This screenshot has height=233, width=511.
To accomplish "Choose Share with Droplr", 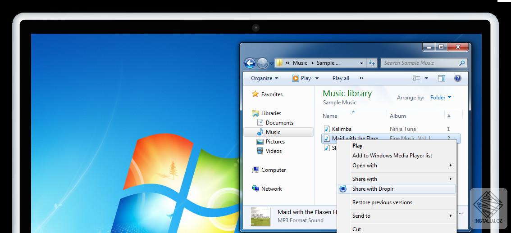I will point(397,189).
